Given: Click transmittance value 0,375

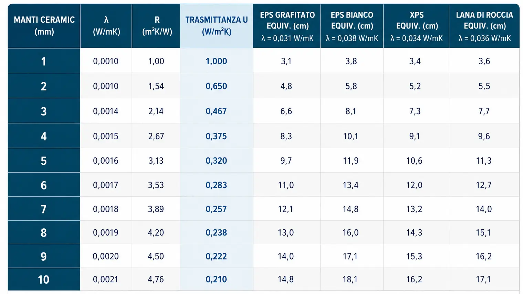Looking at the screenshot, I should click(216, 137).
